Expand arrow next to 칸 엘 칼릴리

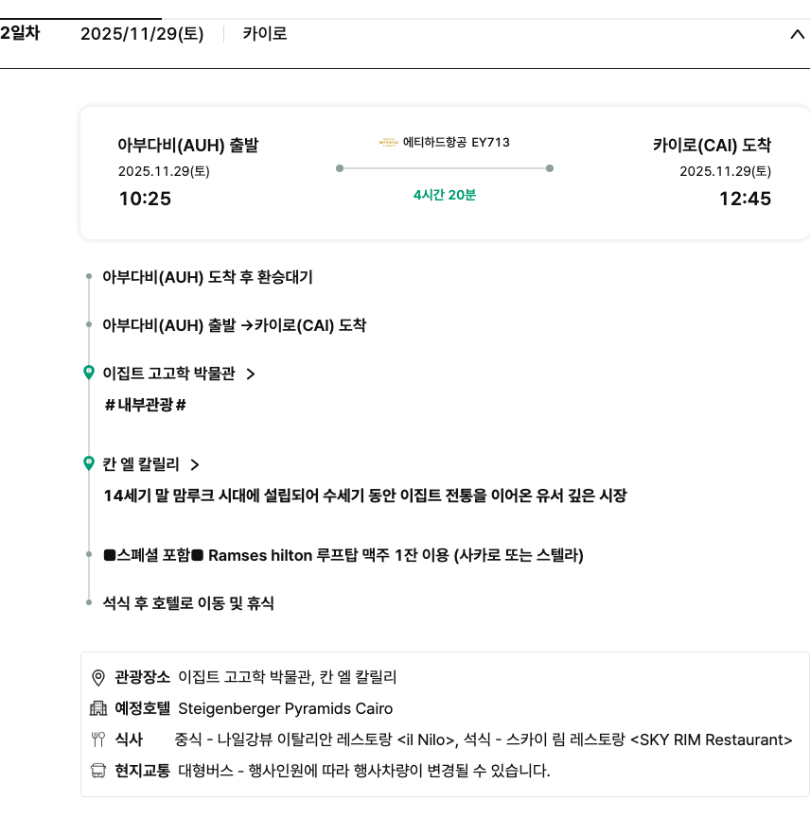point(195,464)
